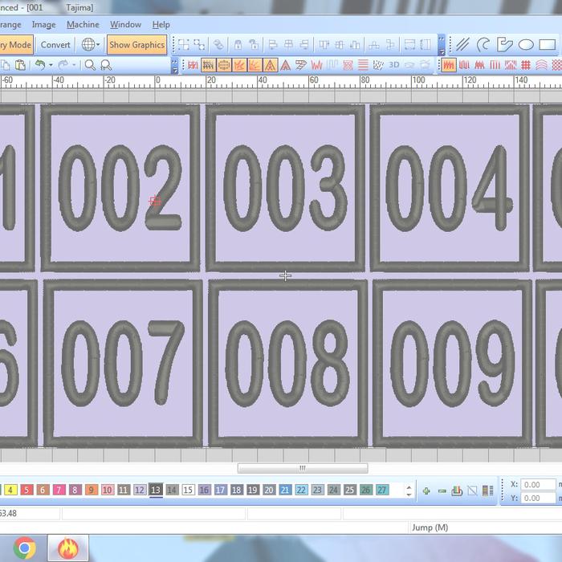Screen dimensions: 562x562
Task: Toggle the Show Graphics button
Action: tap(136, 45)
